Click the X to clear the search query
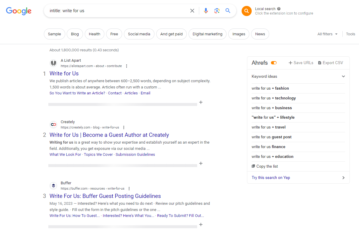Viewport: 359px width, 238px height. click(192, 10)
